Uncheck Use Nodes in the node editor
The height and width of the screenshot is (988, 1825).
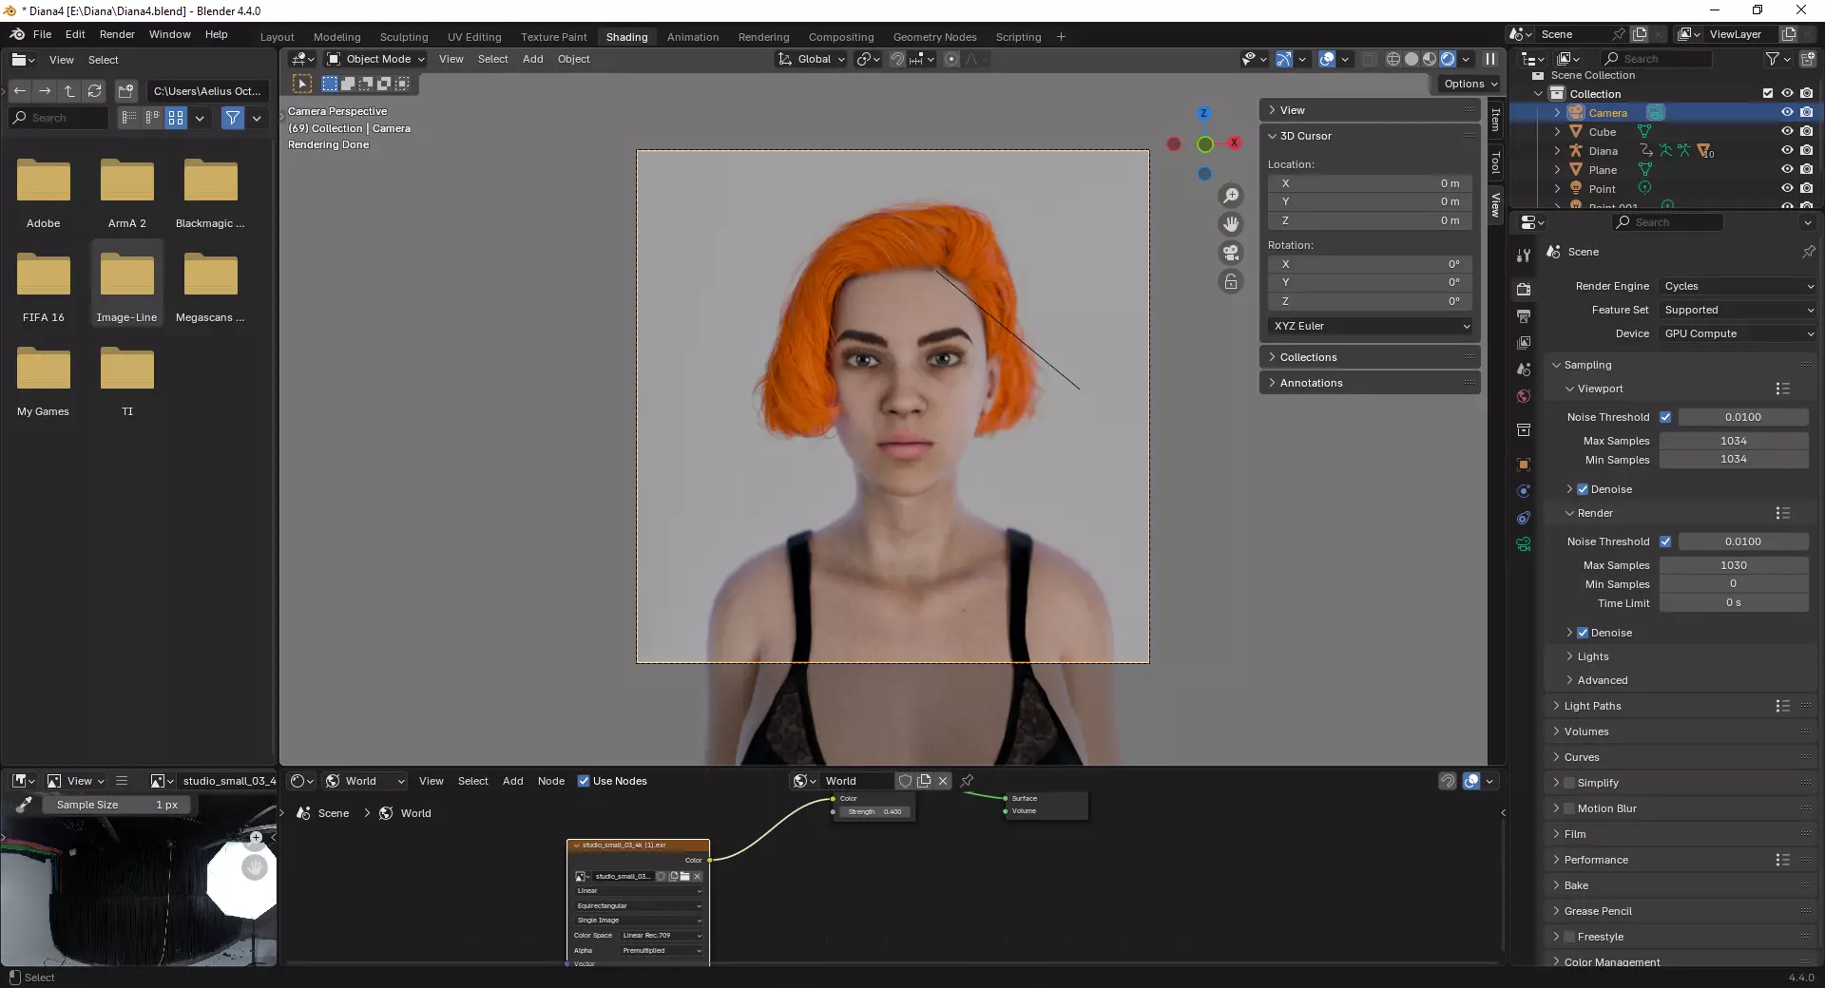(x=584, y=781)
